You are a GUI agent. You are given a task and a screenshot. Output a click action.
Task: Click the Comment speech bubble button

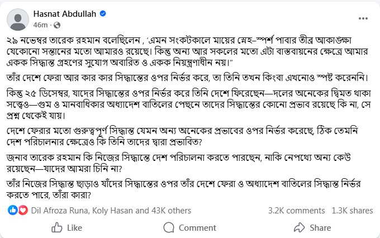click(189, 227)
